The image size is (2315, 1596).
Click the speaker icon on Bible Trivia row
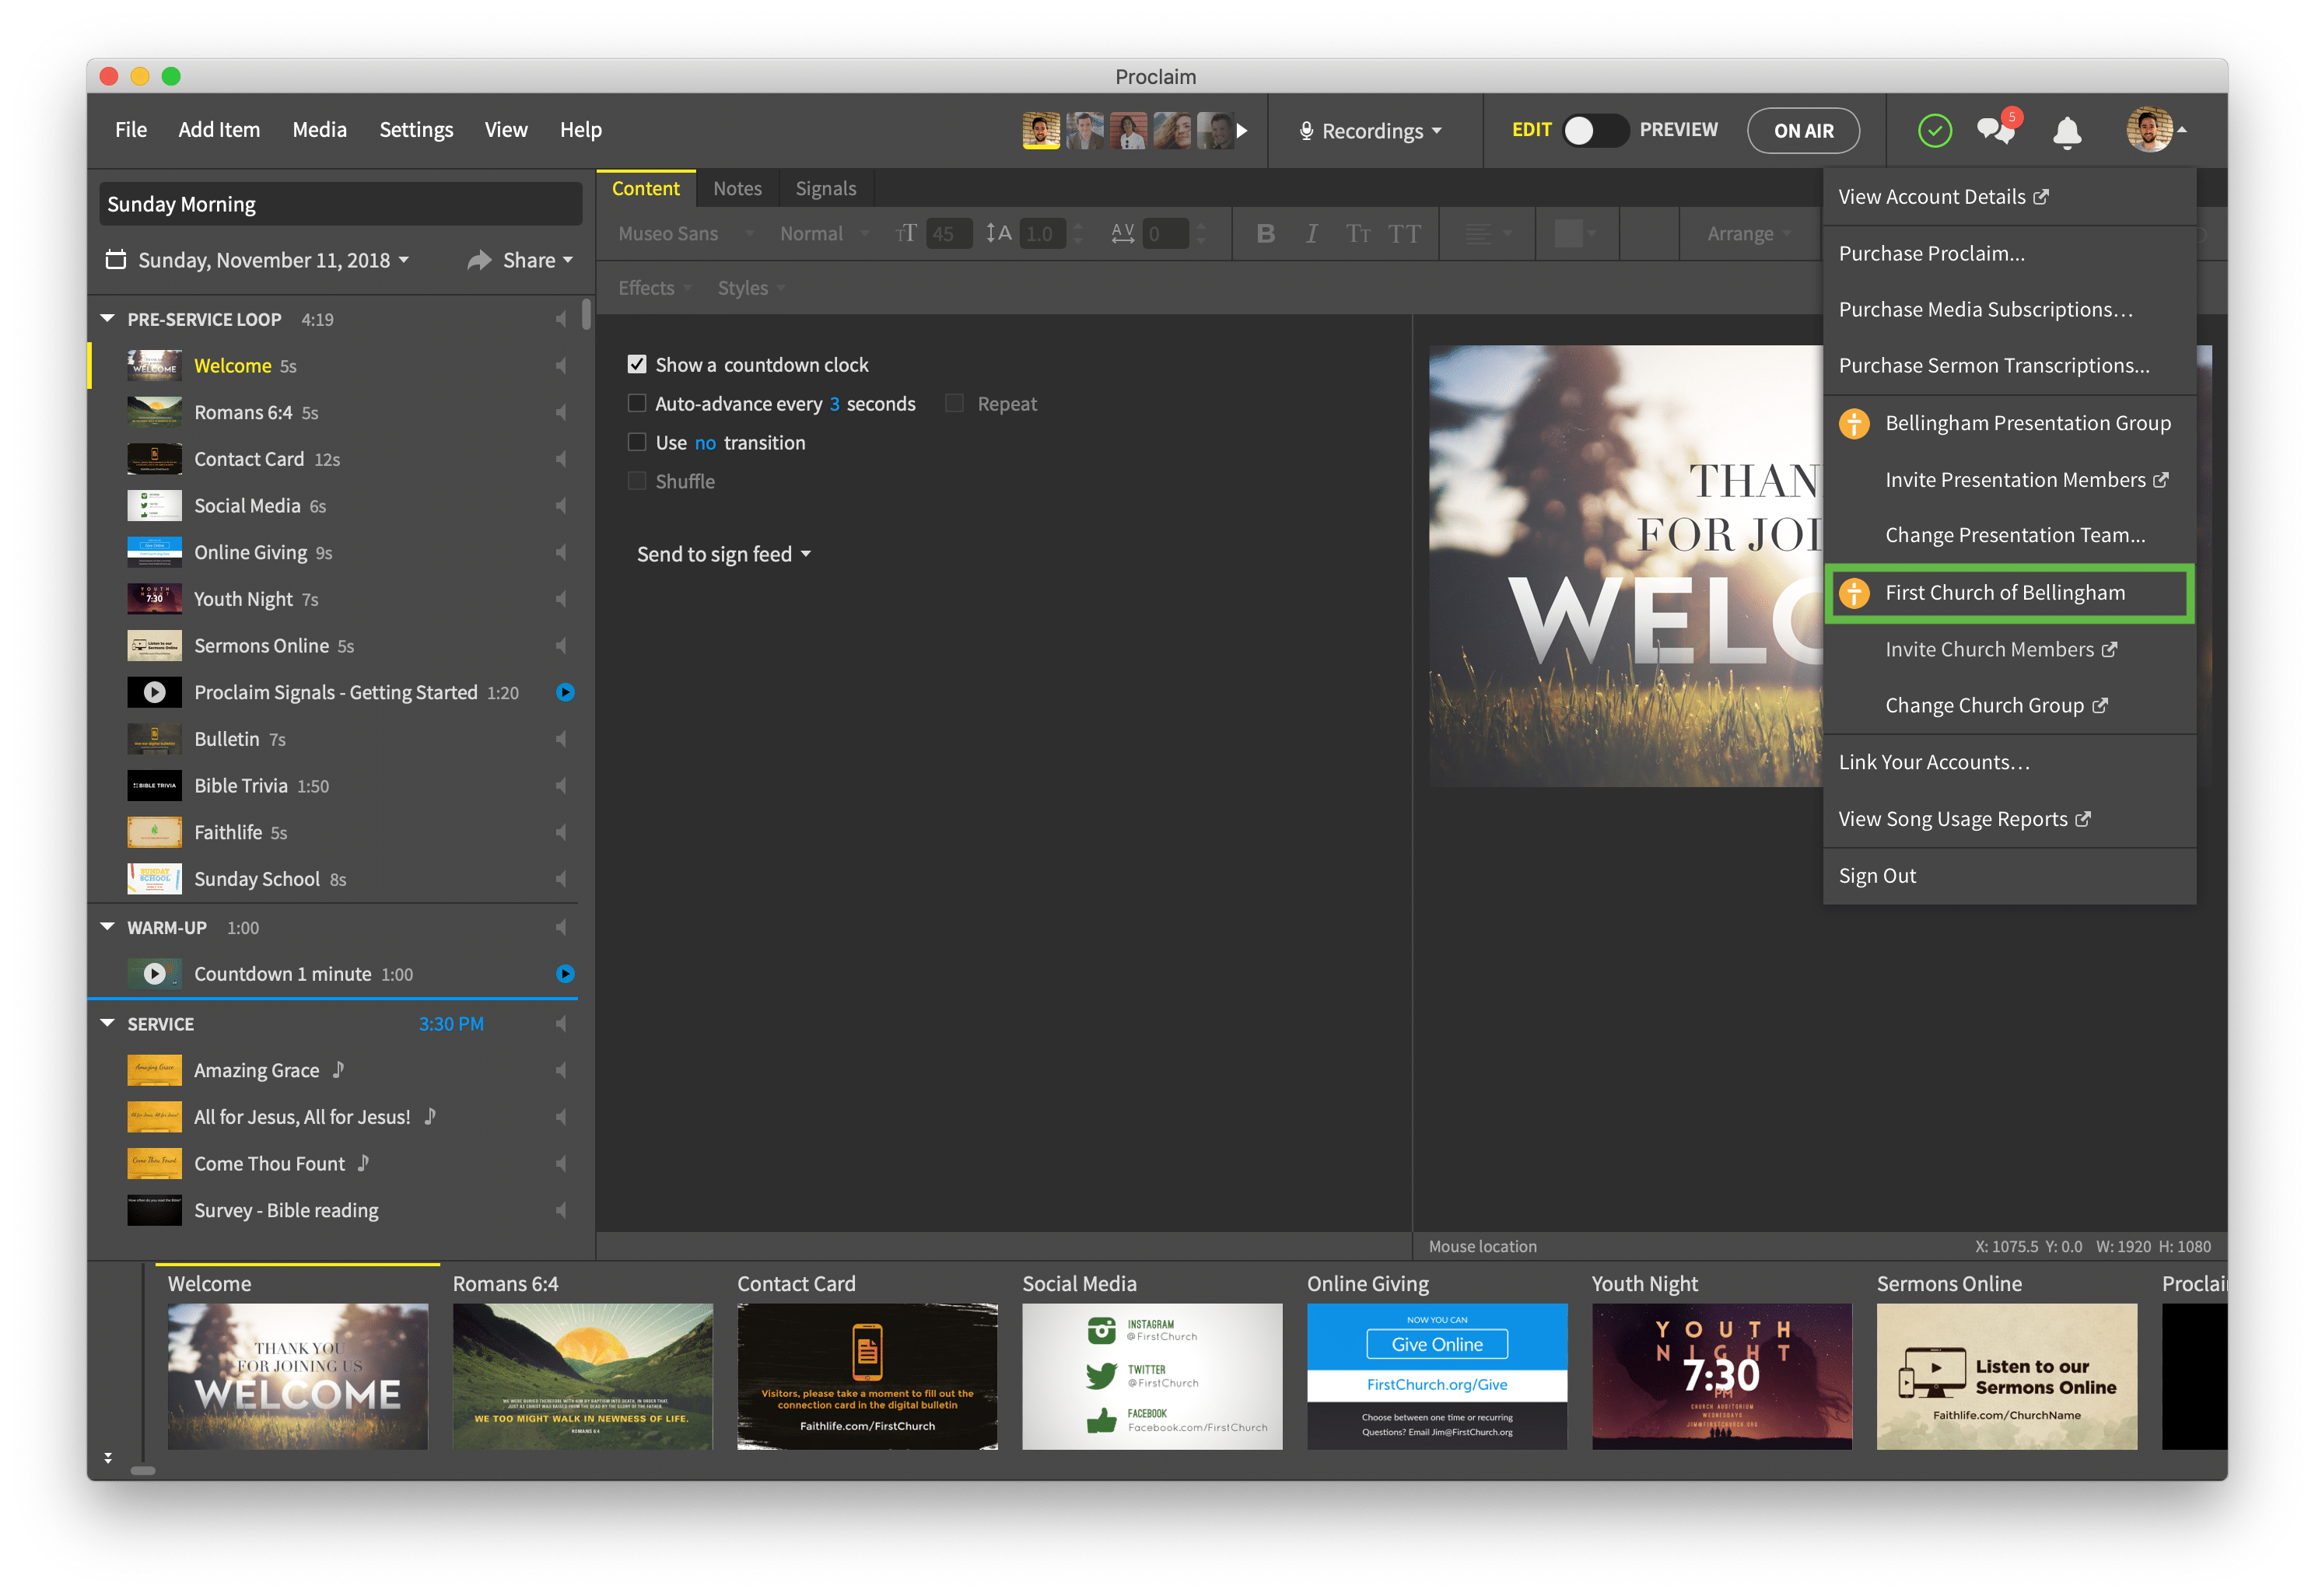[561, 786]
